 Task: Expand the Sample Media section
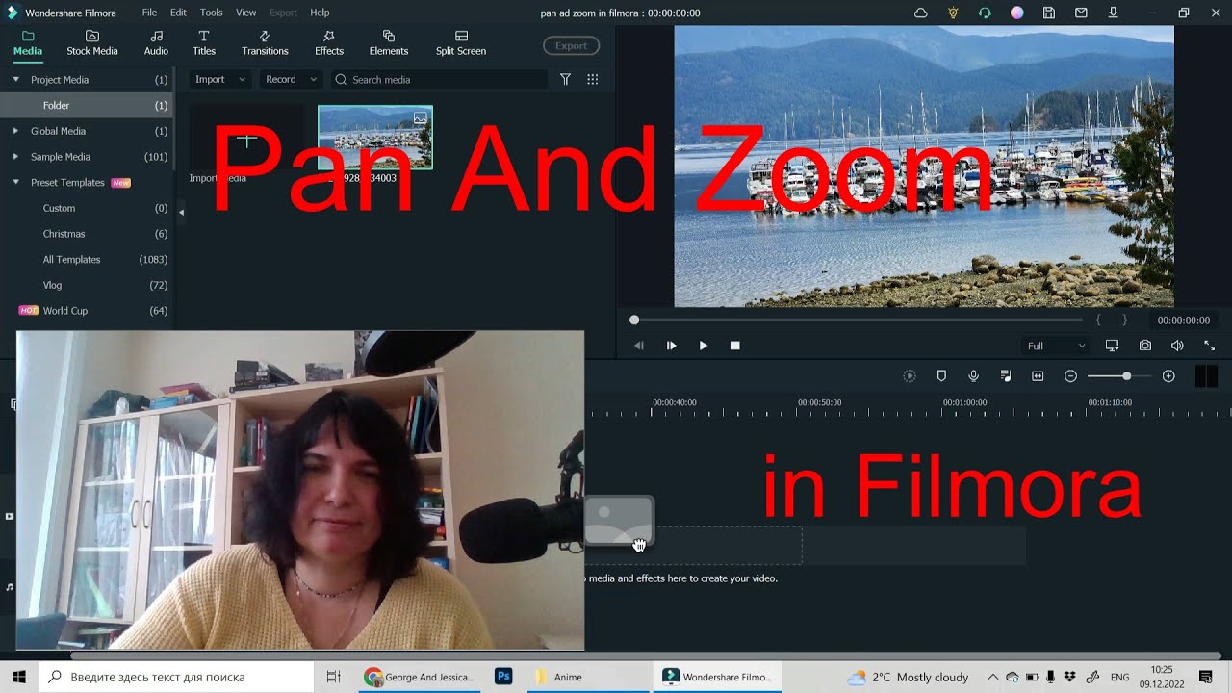[x=16, y=157]
